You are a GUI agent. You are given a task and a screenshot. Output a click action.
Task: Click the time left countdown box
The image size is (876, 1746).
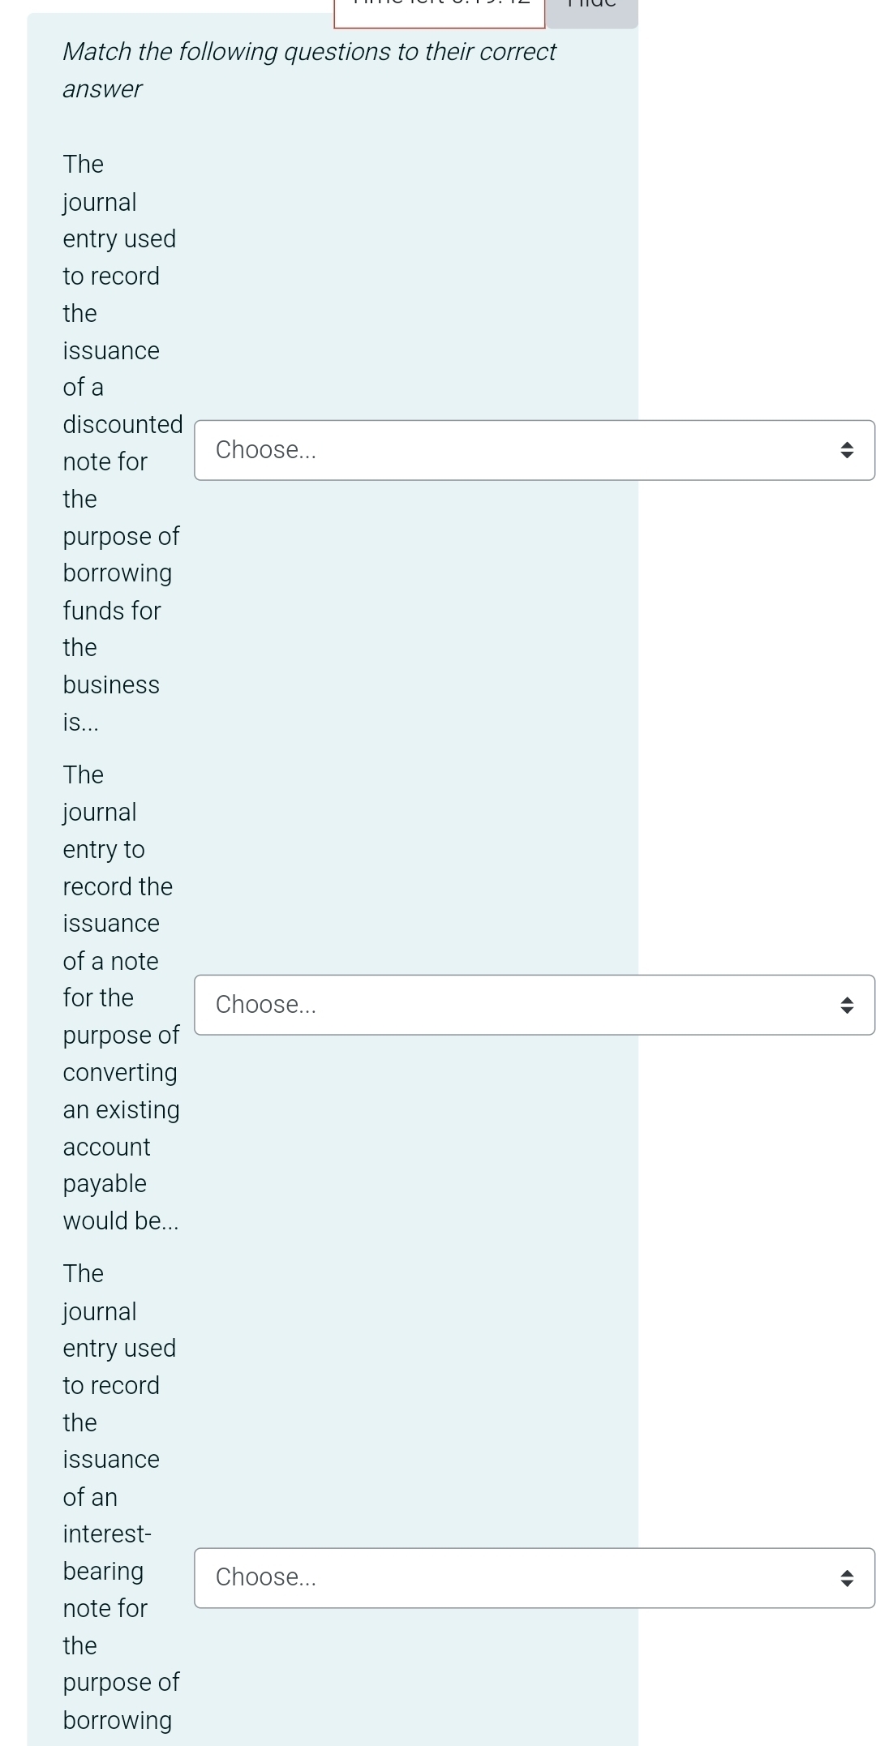coord(440,10)
